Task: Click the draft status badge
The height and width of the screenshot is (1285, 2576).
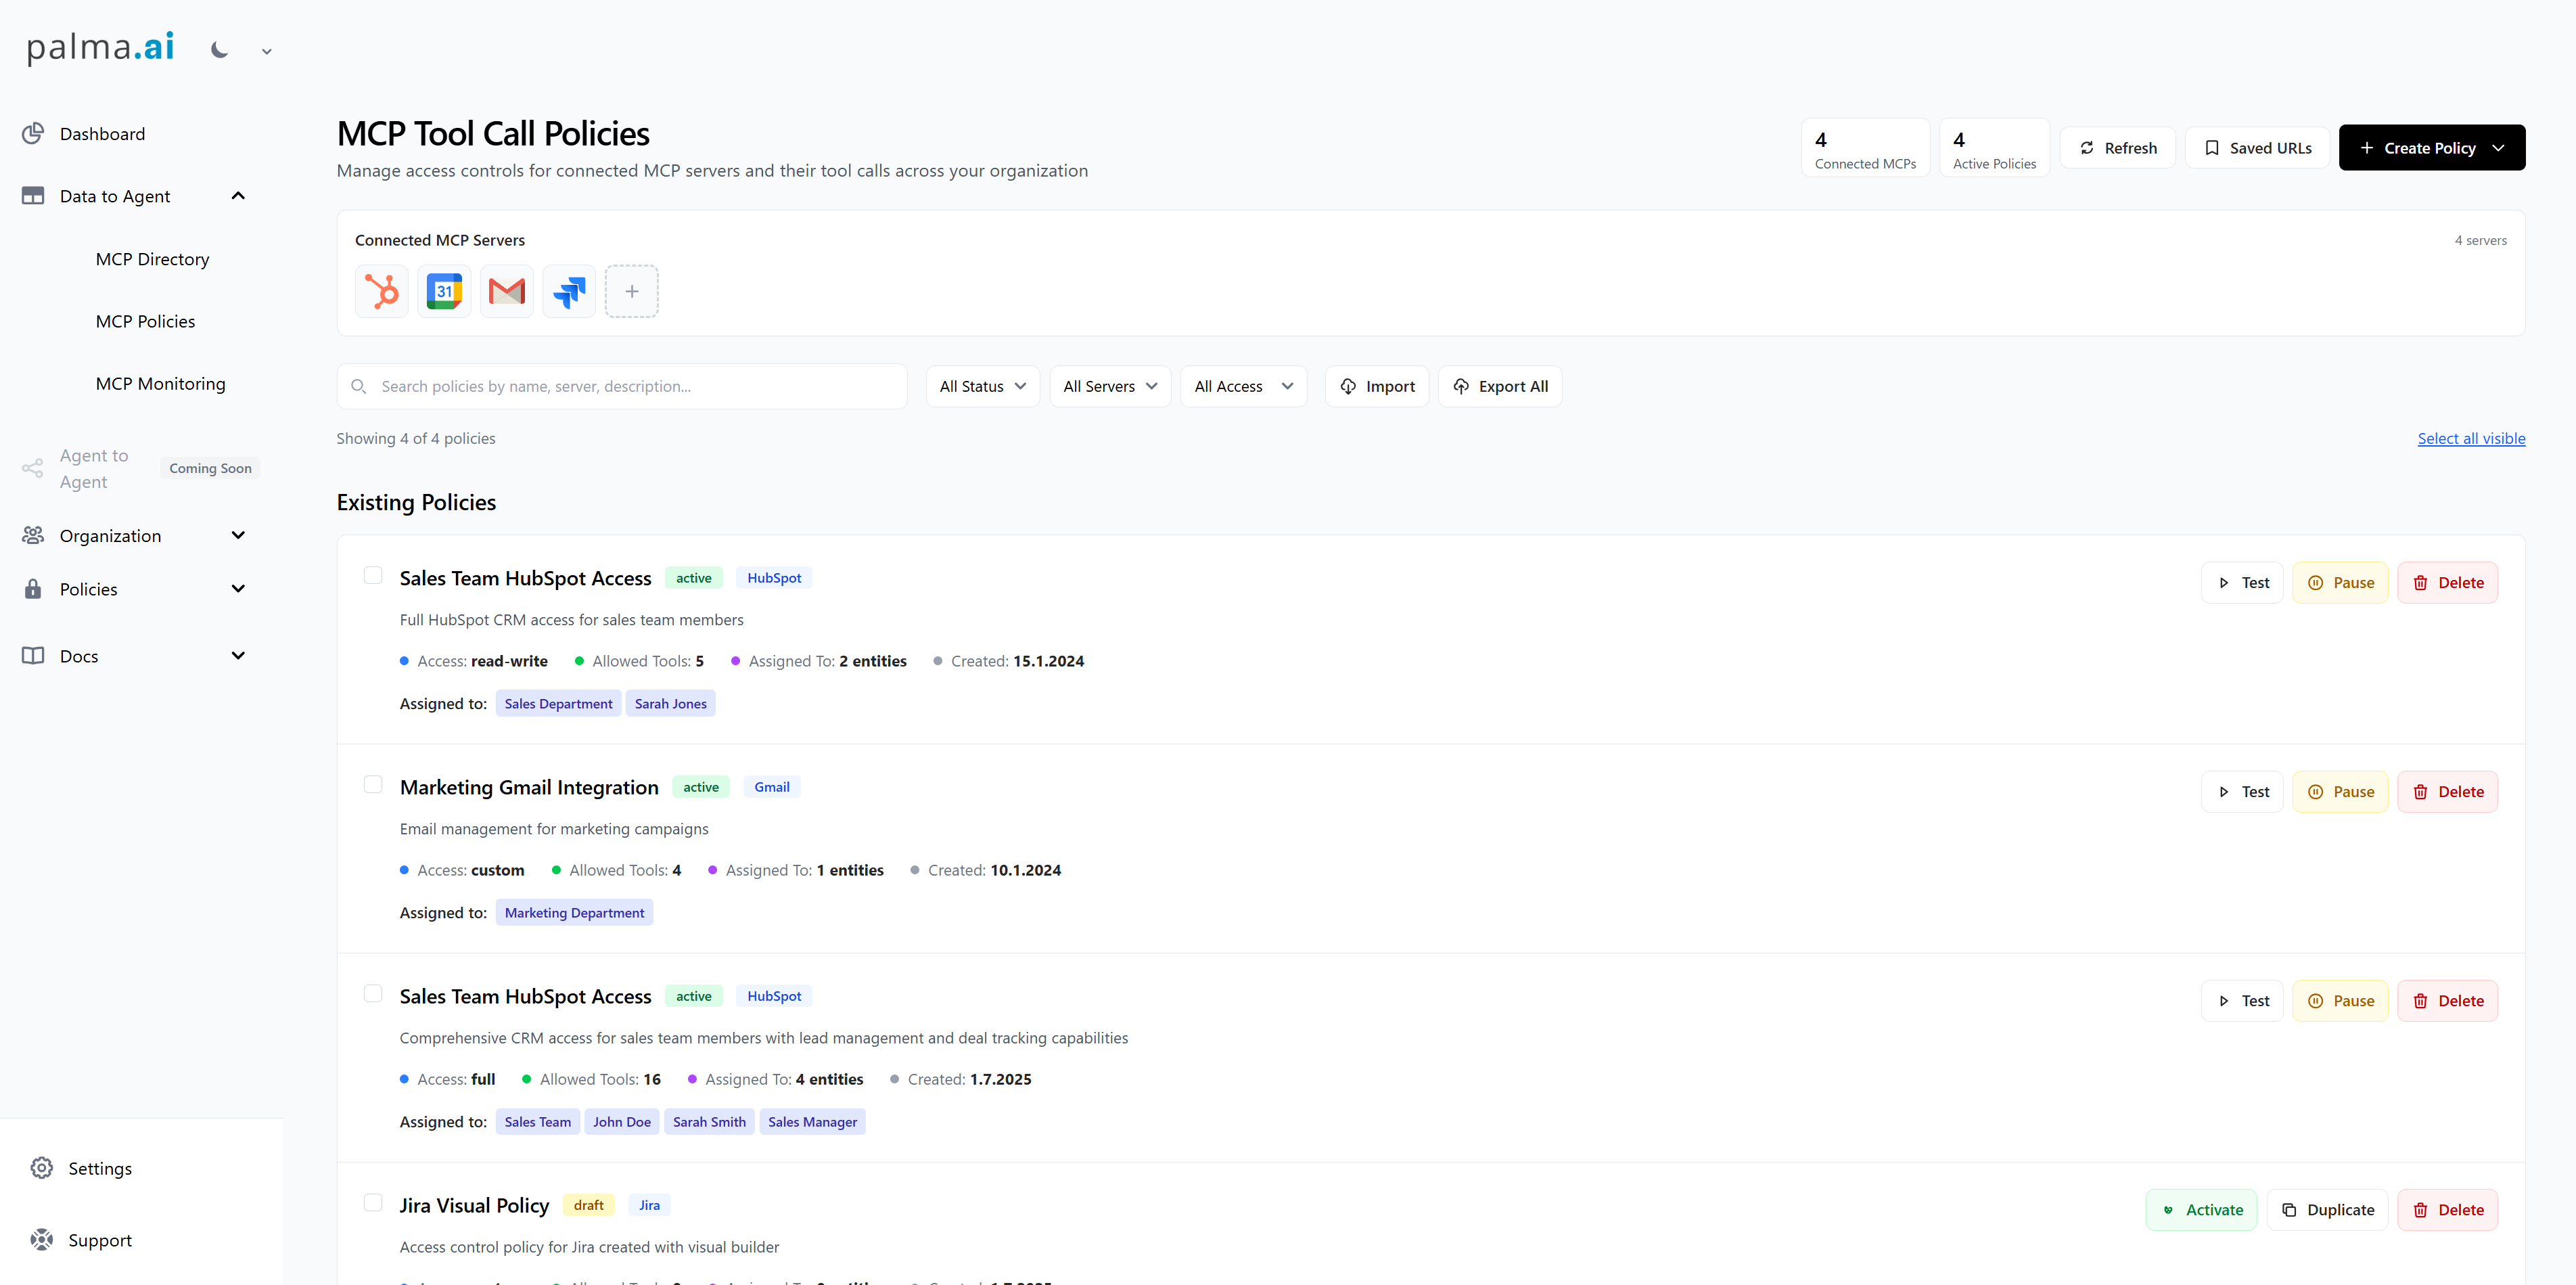Action: pyautogui.click(x=588, y=1205)
